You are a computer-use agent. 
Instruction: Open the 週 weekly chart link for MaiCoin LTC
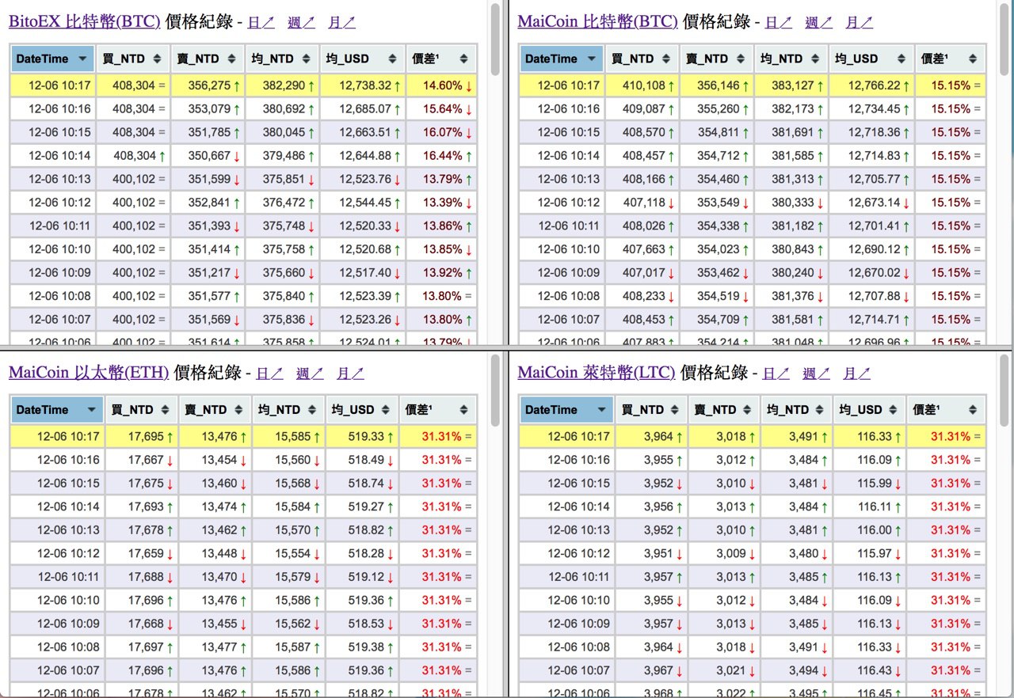click(x=816, y=374)
